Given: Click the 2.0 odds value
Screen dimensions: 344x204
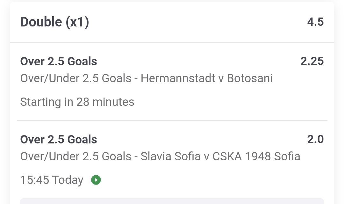Looking at the screenshot, I should tap(315, 139).
